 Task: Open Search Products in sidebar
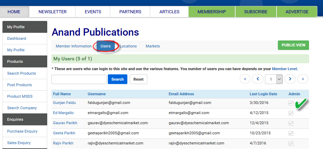[21, 73]
